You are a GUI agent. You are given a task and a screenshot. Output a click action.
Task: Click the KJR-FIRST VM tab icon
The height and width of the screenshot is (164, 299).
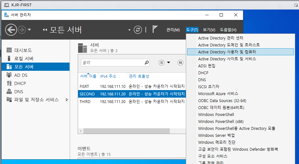pyautogui.click(x=7, y=5)
